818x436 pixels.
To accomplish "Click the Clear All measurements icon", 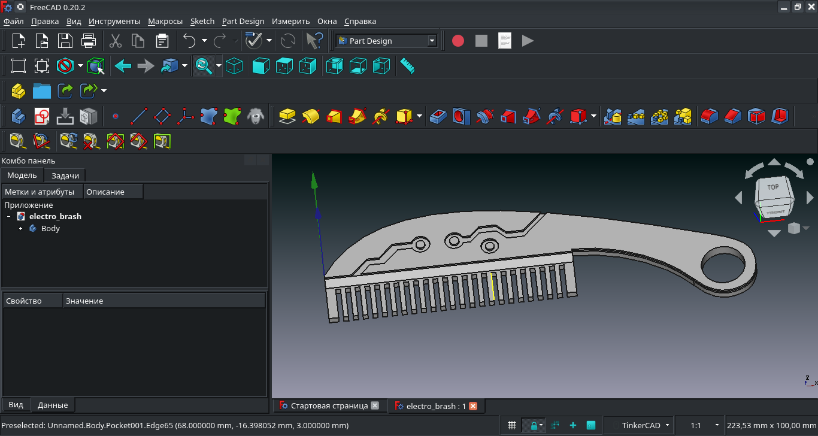I will pos(92,141).
